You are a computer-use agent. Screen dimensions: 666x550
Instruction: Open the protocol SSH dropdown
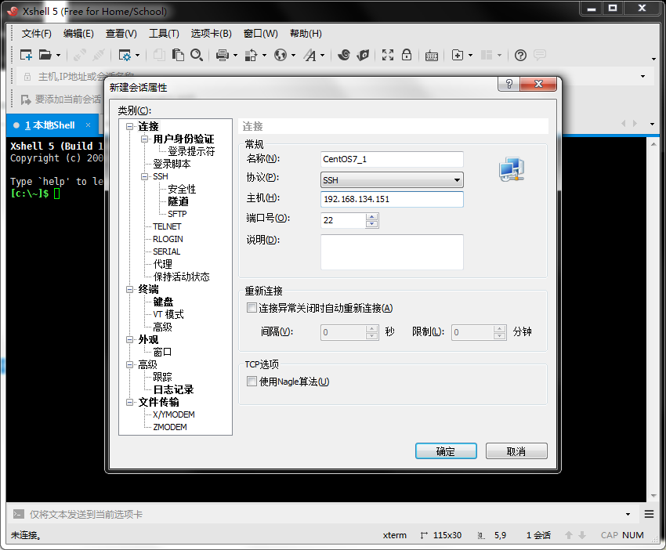(x=392, y=180)
